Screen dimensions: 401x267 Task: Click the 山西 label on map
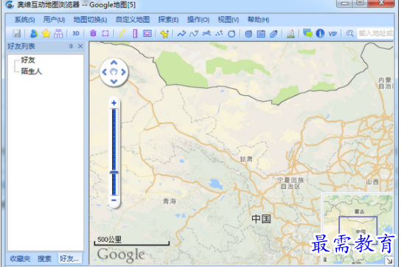(372, 182)
